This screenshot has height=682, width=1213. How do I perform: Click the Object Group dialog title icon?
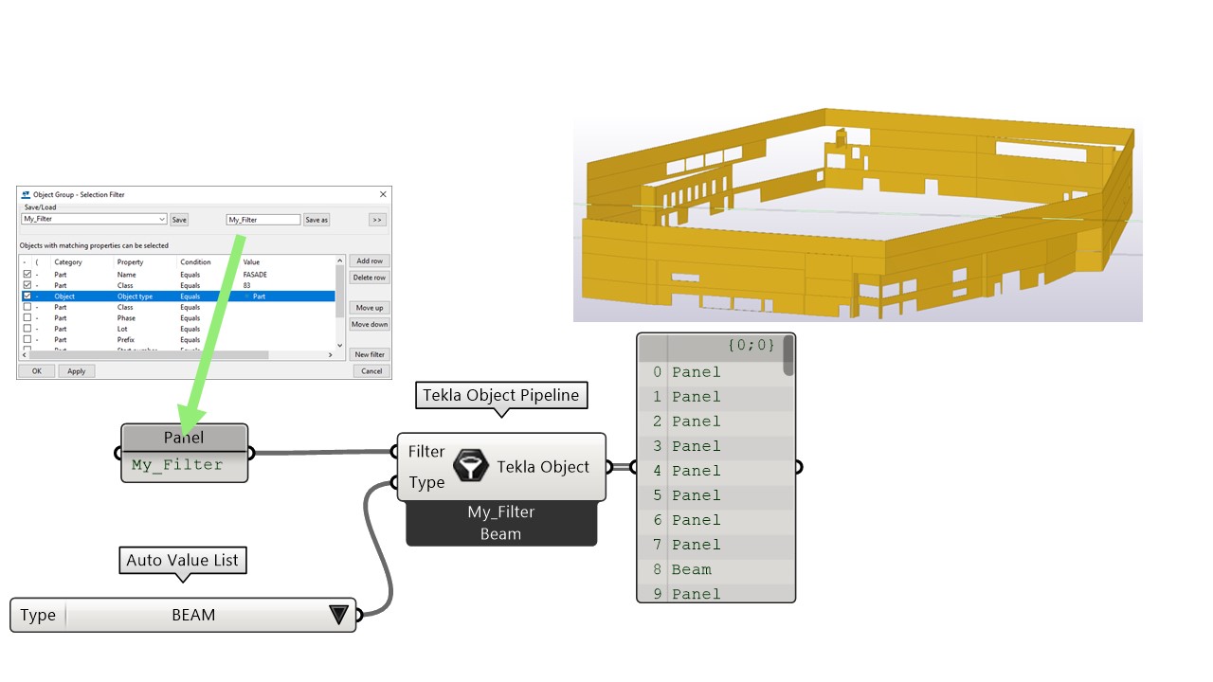pyautogui.click(x=26, y=194)
